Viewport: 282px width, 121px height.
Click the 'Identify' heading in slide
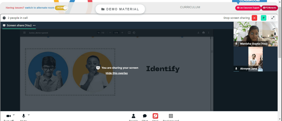(163, 69)
